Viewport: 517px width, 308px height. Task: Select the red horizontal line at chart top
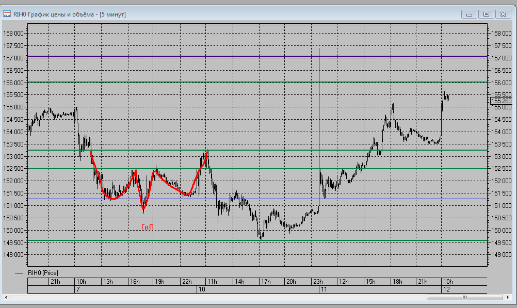258,24
